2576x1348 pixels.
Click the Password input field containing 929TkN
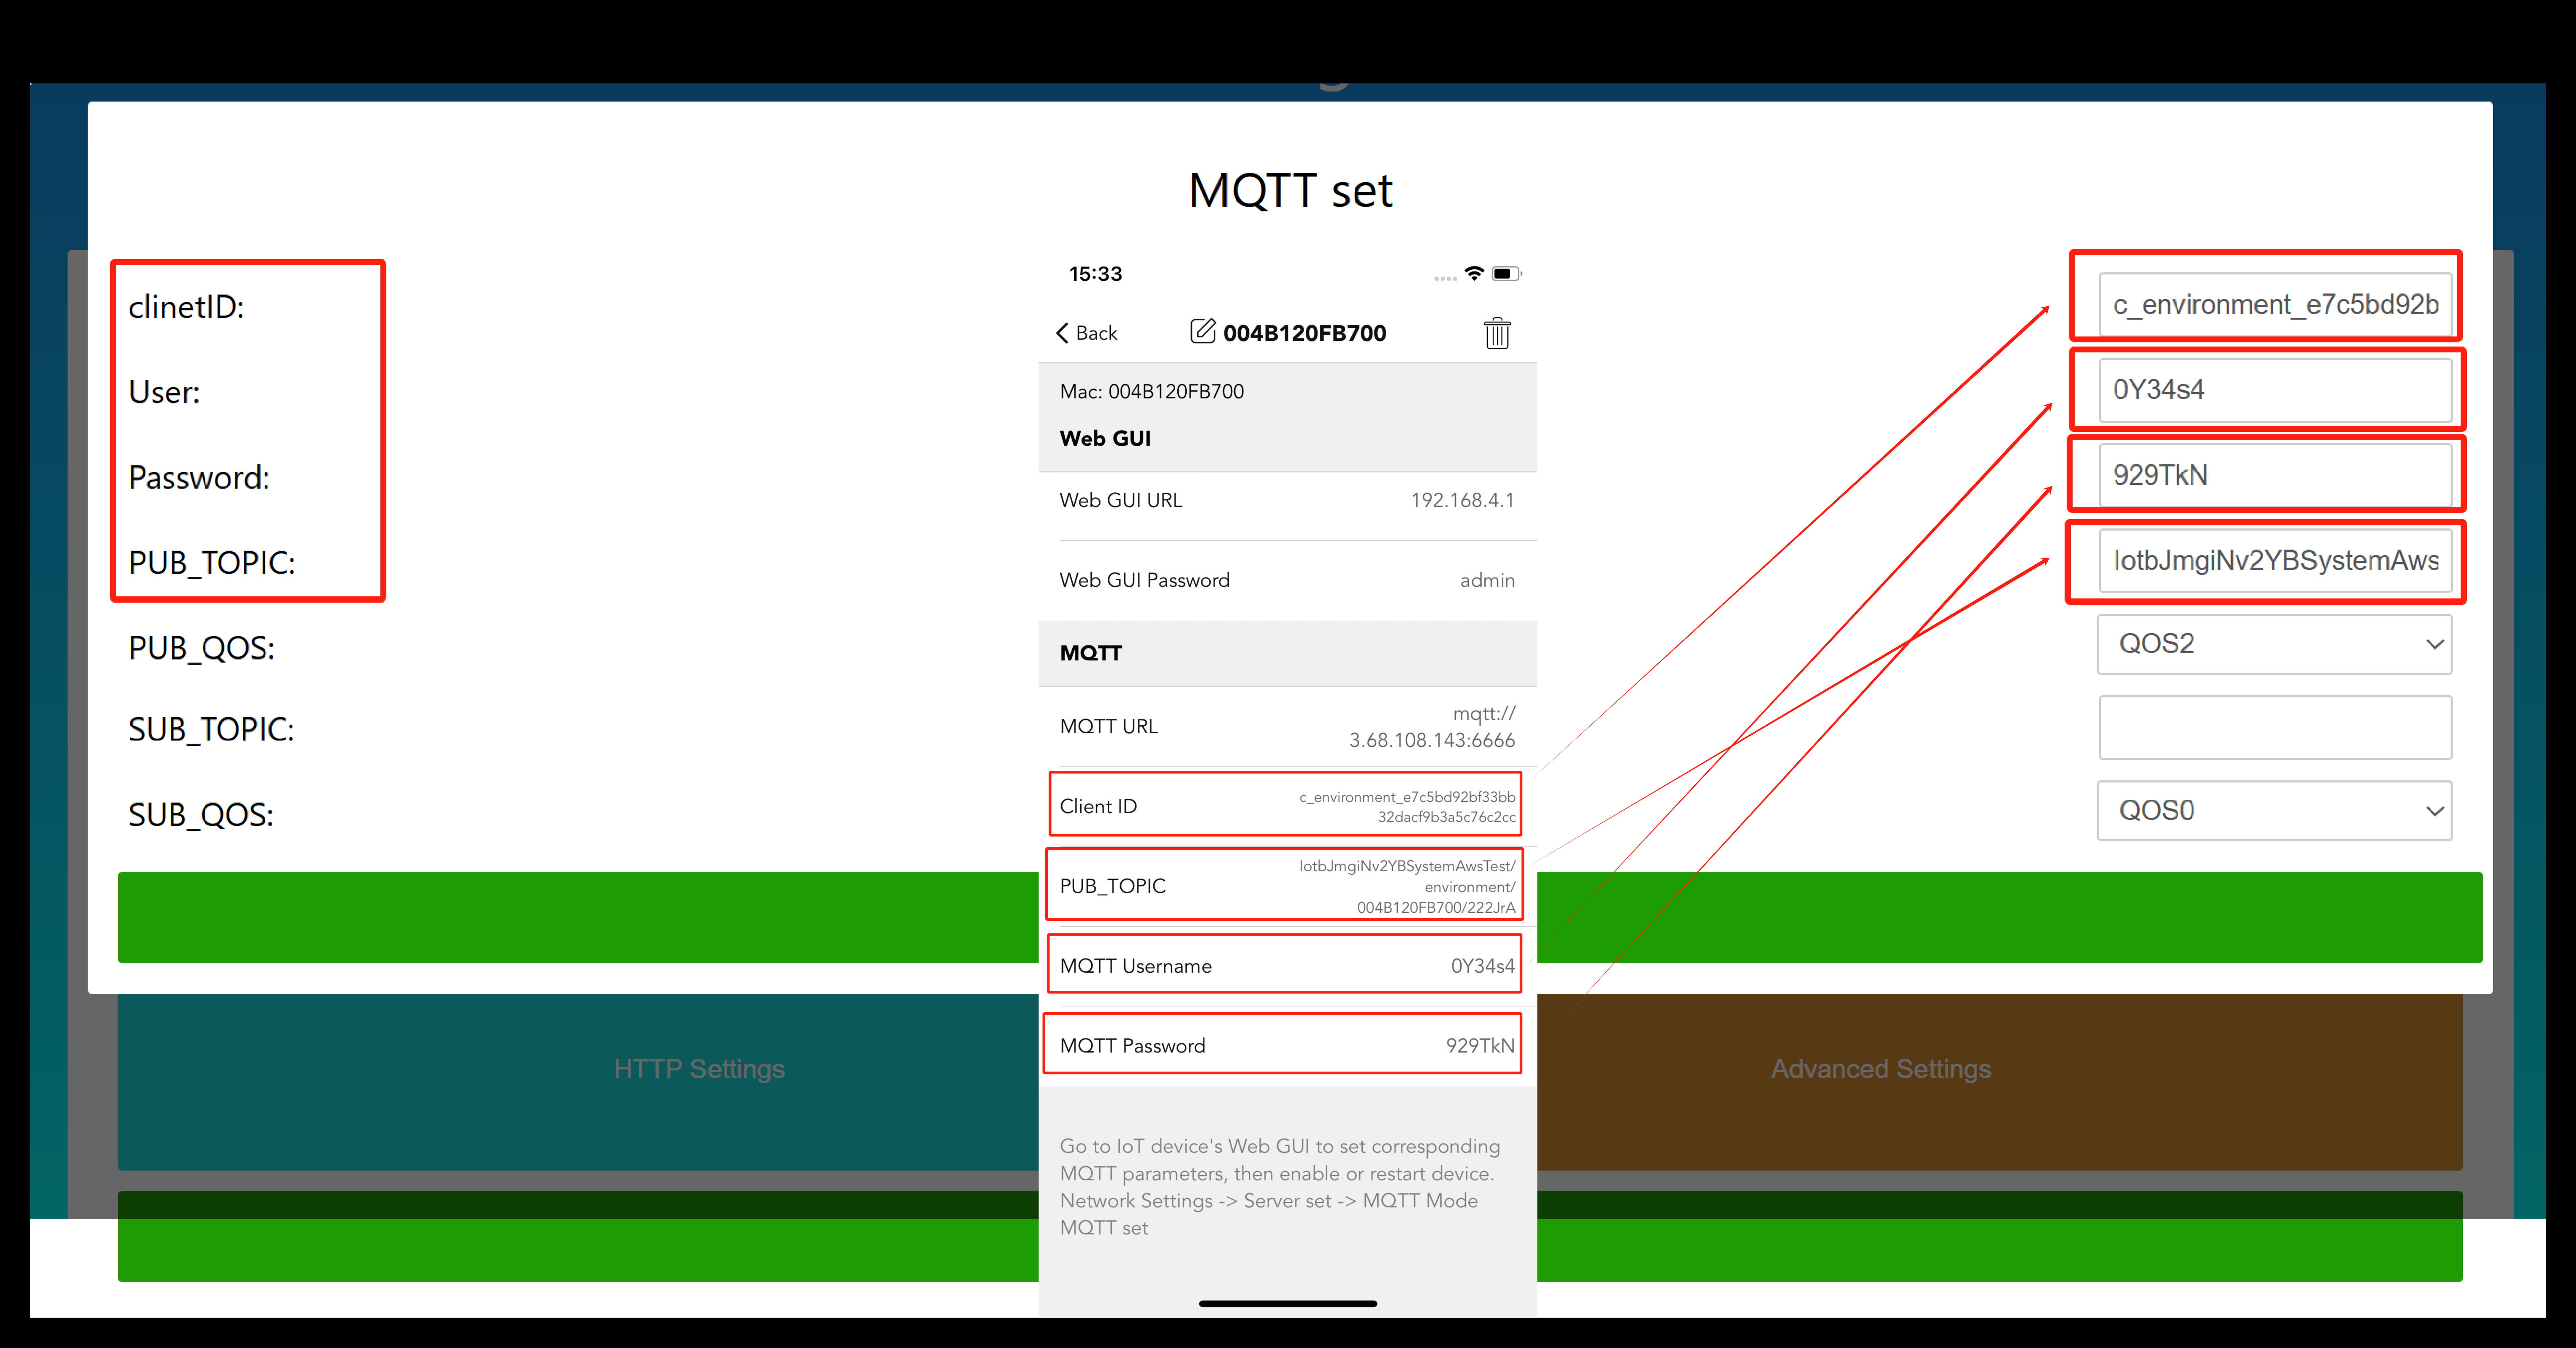(x=2275, y=475)
